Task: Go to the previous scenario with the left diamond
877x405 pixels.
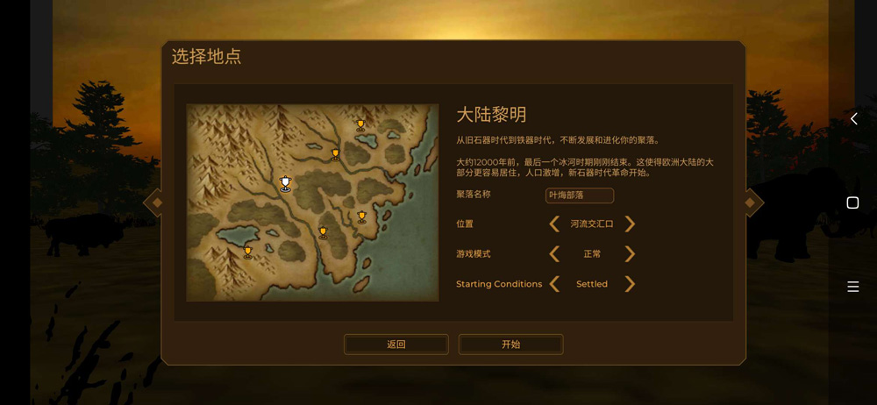Action: [157, 202]
